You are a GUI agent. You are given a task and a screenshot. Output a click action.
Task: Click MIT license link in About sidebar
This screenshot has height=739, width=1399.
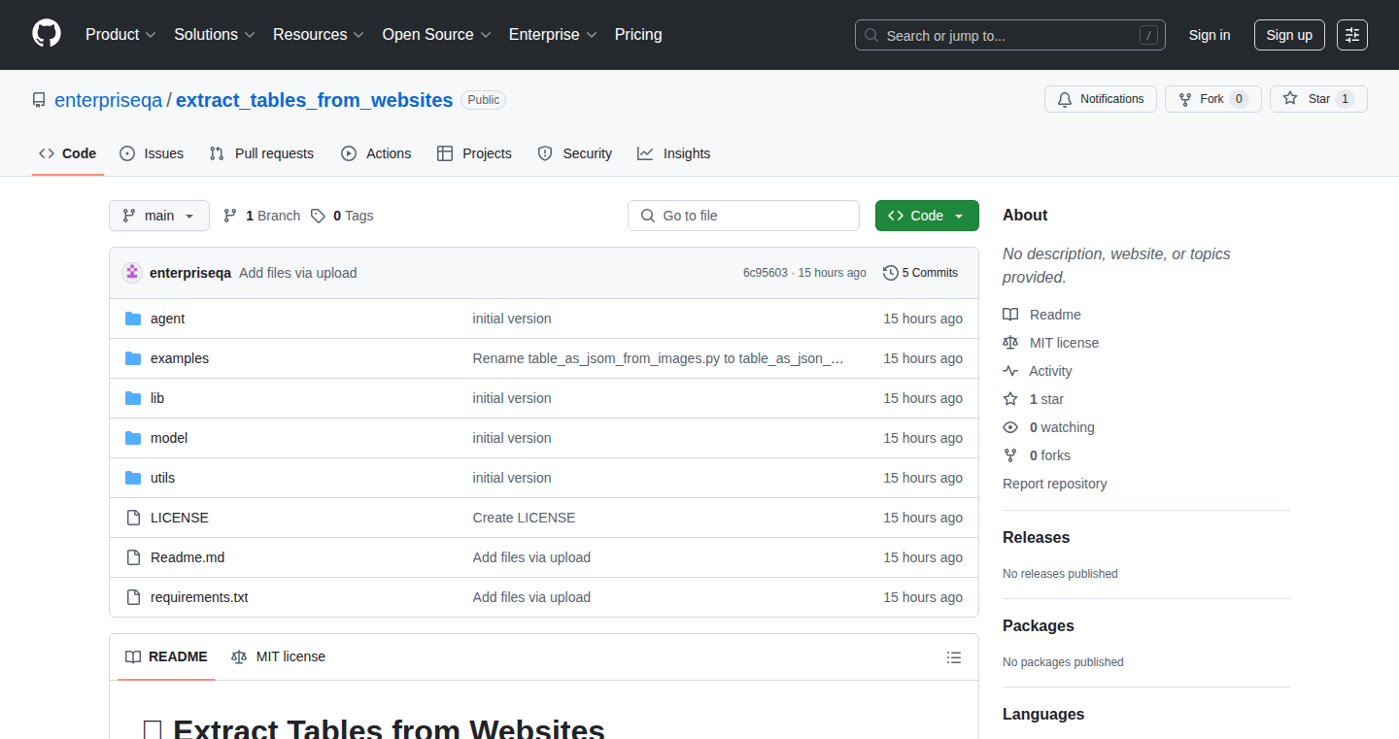point(1065,343)
